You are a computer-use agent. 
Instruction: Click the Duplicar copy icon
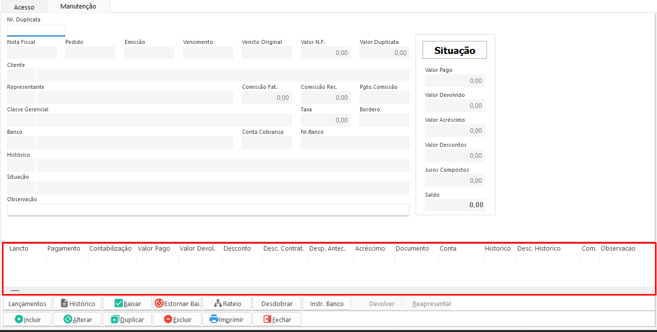pyautogui.click(x=115, y=320)
